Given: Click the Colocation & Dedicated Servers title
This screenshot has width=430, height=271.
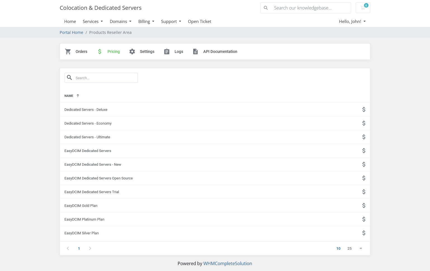Looking at the screenshot, I should [101, 8].
